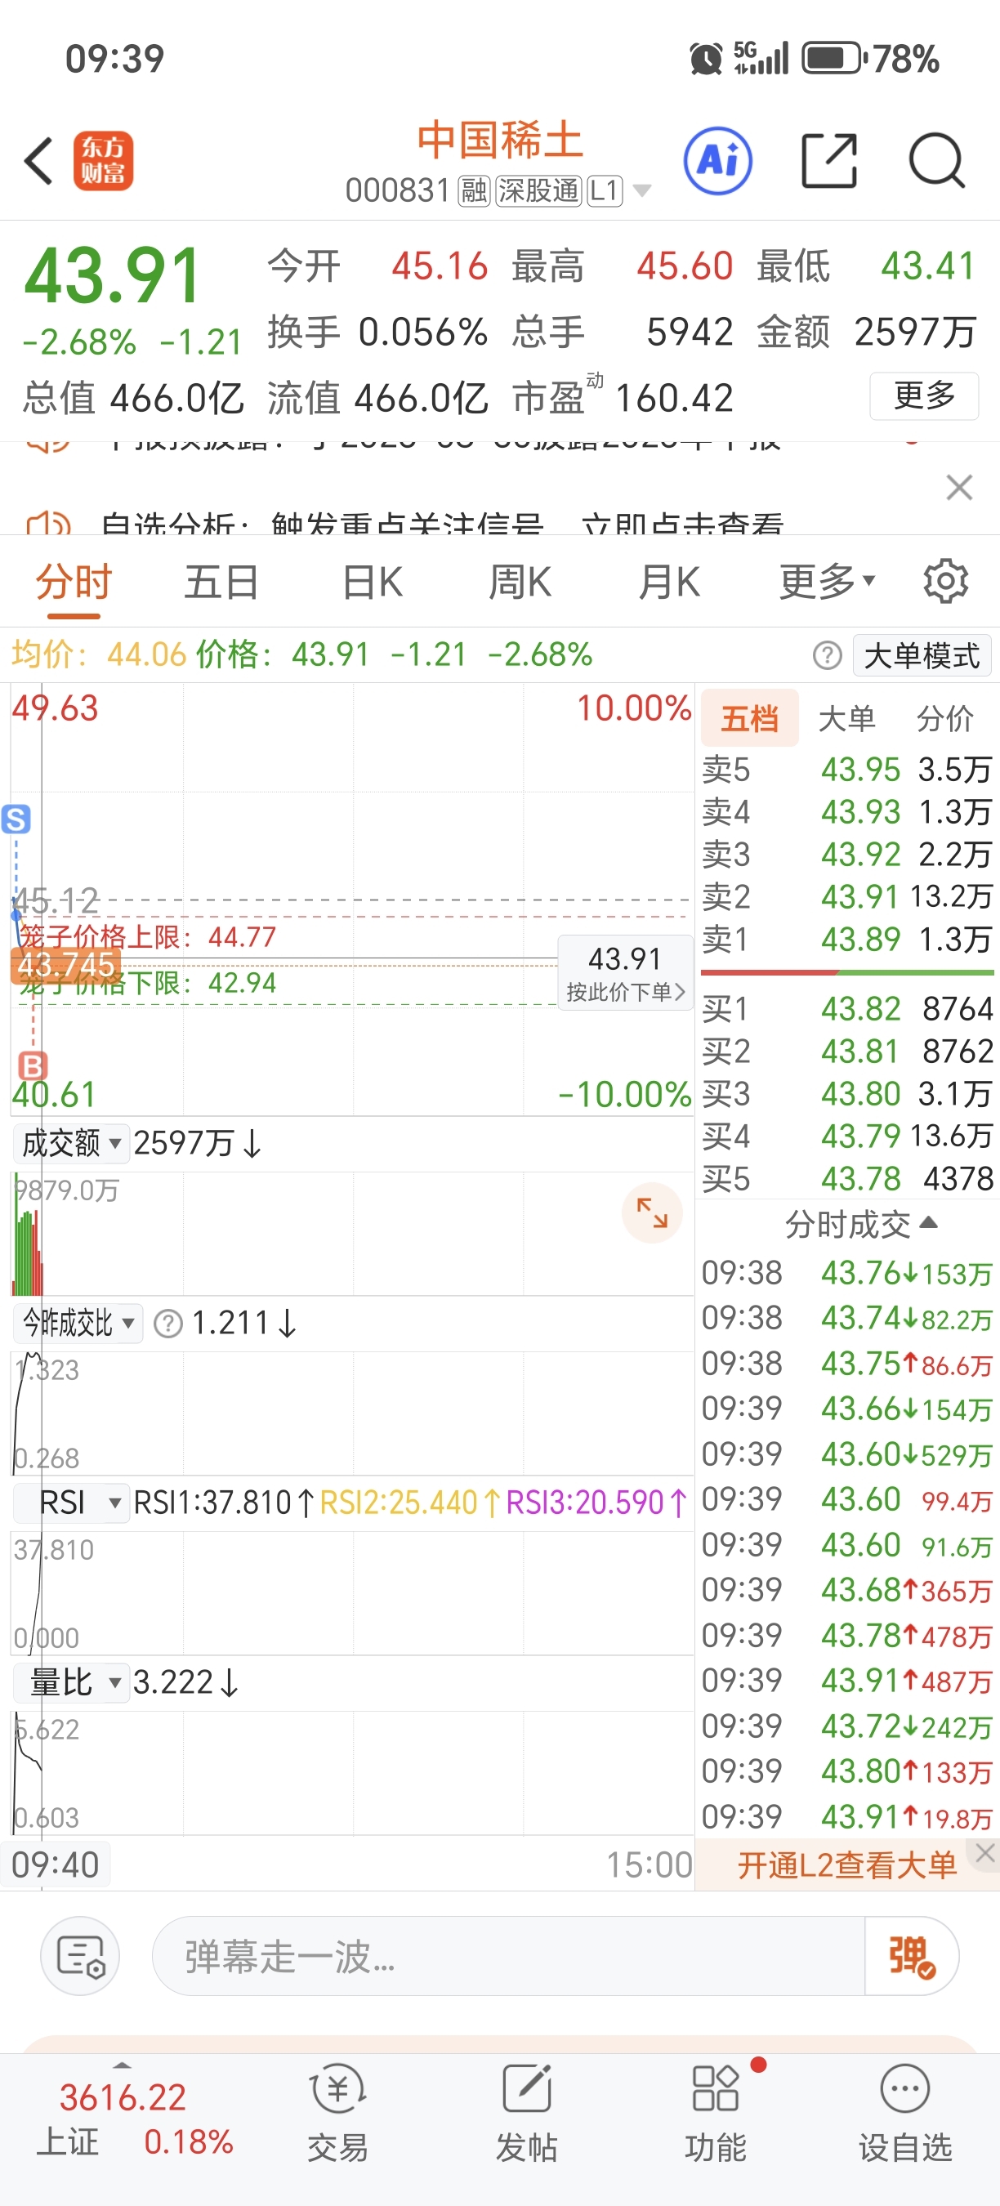1000x2206 pixels.
Task: Tap the B buy marker on chart
Action: pyautogui.click(x=33, y=1066)
